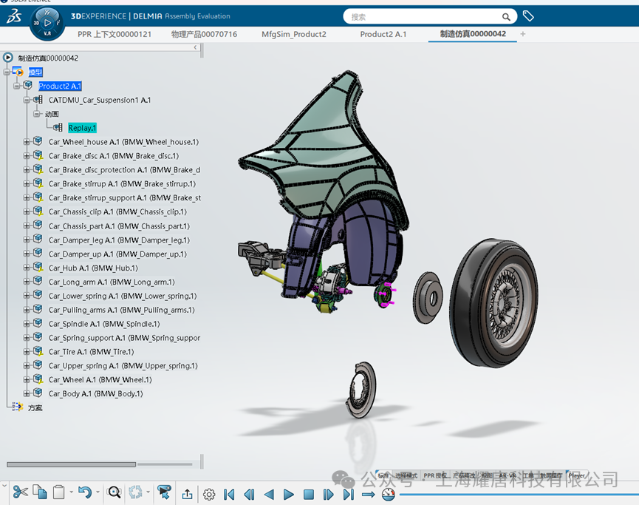The image size is (639, 505).
Task: Expand Car_Wheel_house A.1 node
Action: click(x=27, y=142)
